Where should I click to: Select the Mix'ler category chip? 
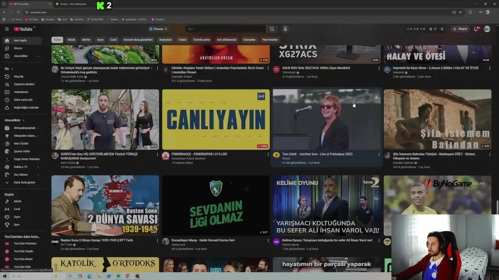click(x=86, y=40)
